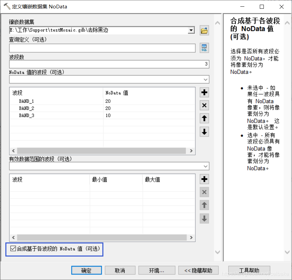Open the SQL query builder icon
This screenshot has width=292, height=280.
click(x=204, y=48)
